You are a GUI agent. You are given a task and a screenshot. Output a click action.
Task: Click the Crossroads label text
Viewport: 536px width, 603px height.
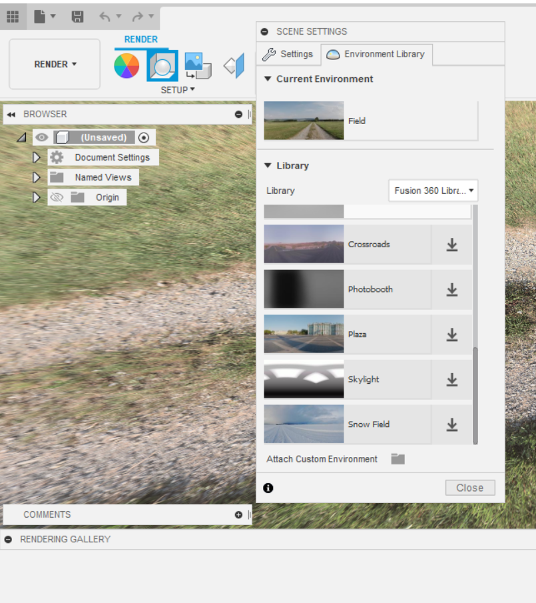369,245
